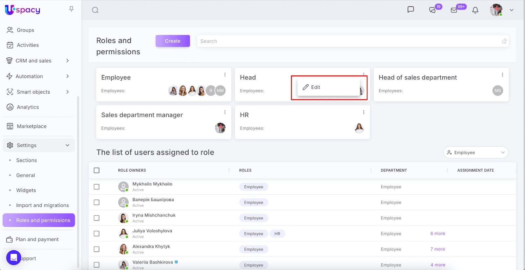The height and width of the screenshot is (270, 525).
Task: Click the notifications bell icon
Action: click(x=475, y=10)
